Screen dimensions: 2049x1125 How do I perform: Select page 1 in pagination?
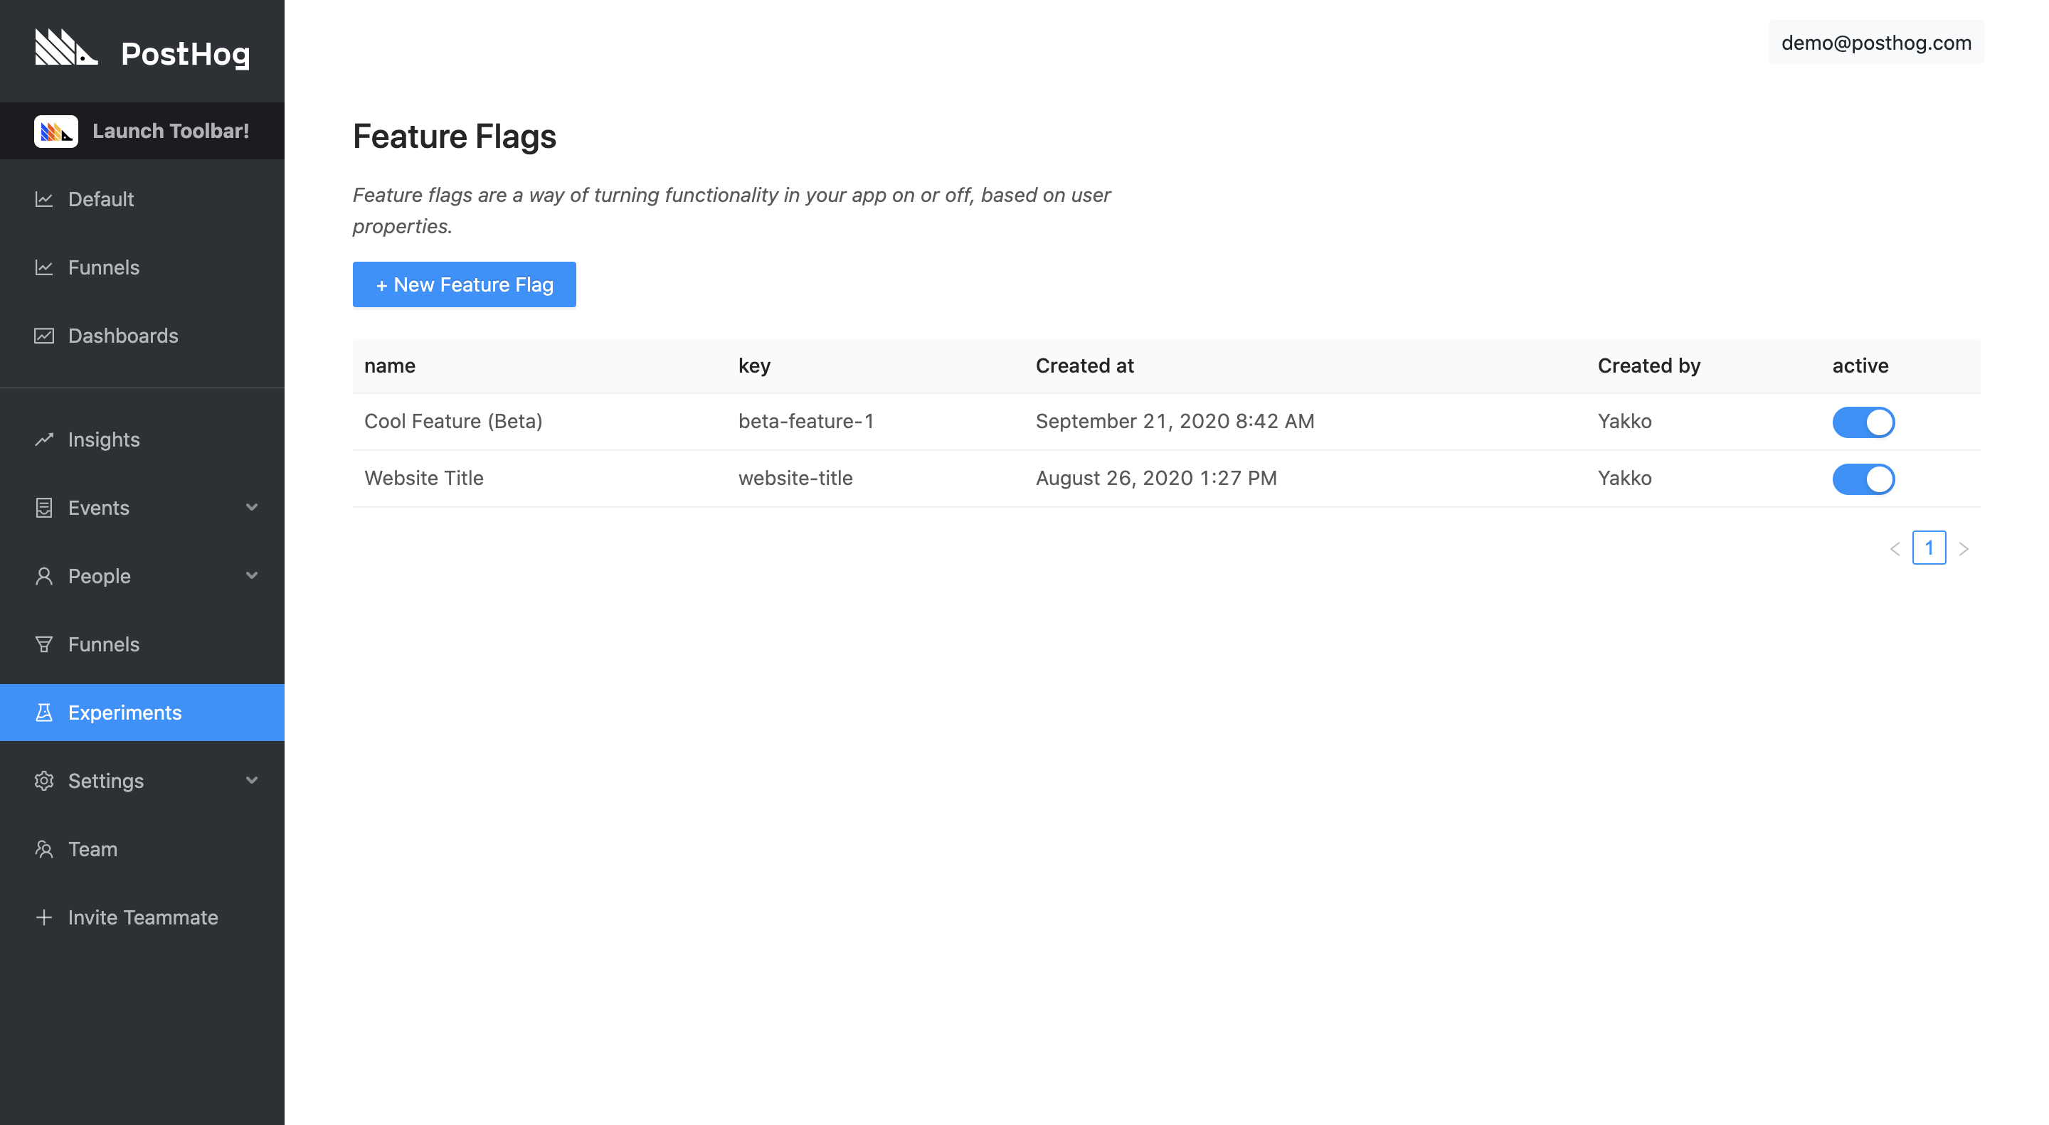pyautogui.click(x=1929, y=548)
